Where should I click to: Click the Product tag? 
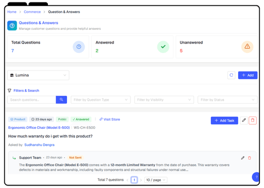18,119
